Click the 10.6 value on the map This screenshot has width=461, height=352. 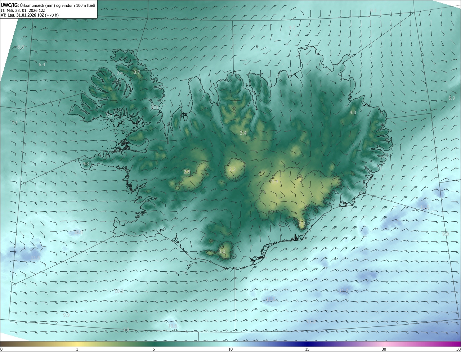173,326
